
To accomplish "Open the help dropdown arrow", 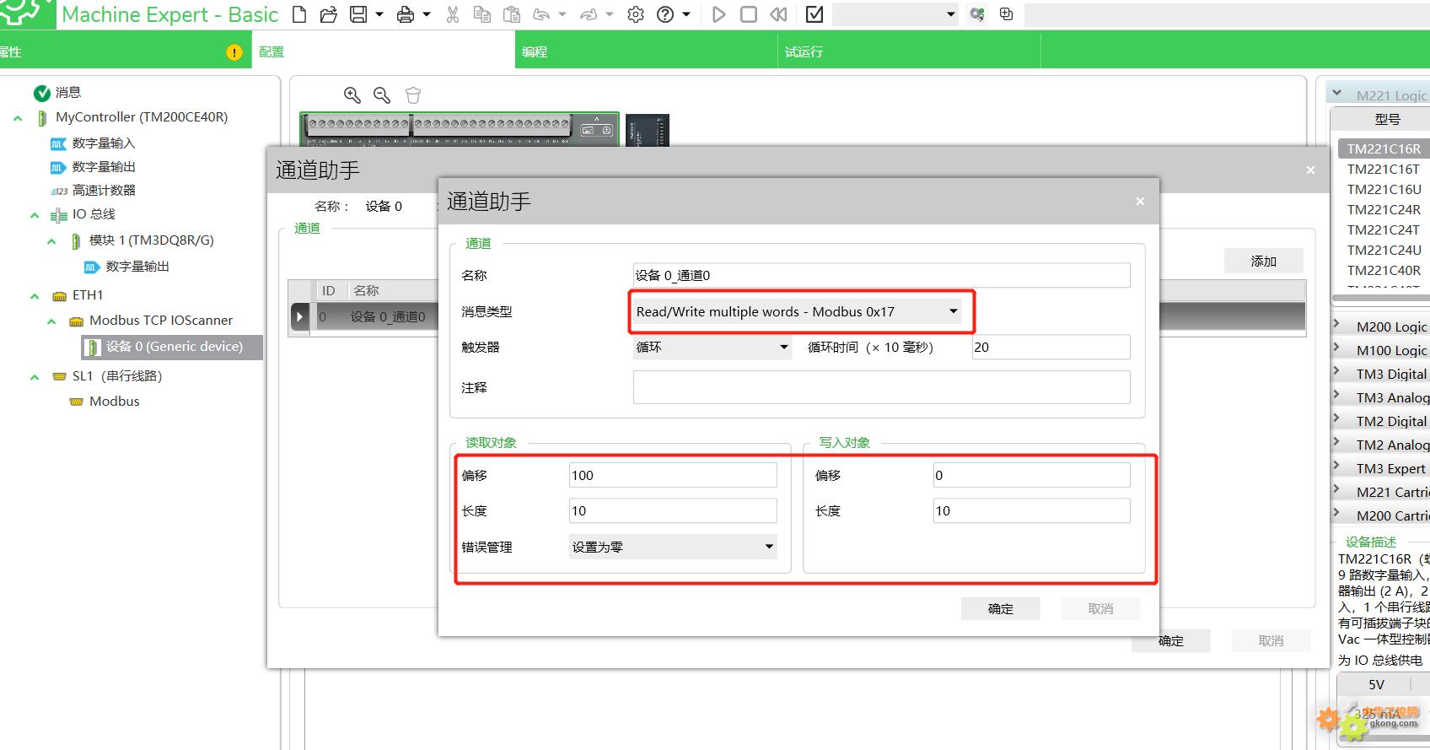I will coord(686,14).
